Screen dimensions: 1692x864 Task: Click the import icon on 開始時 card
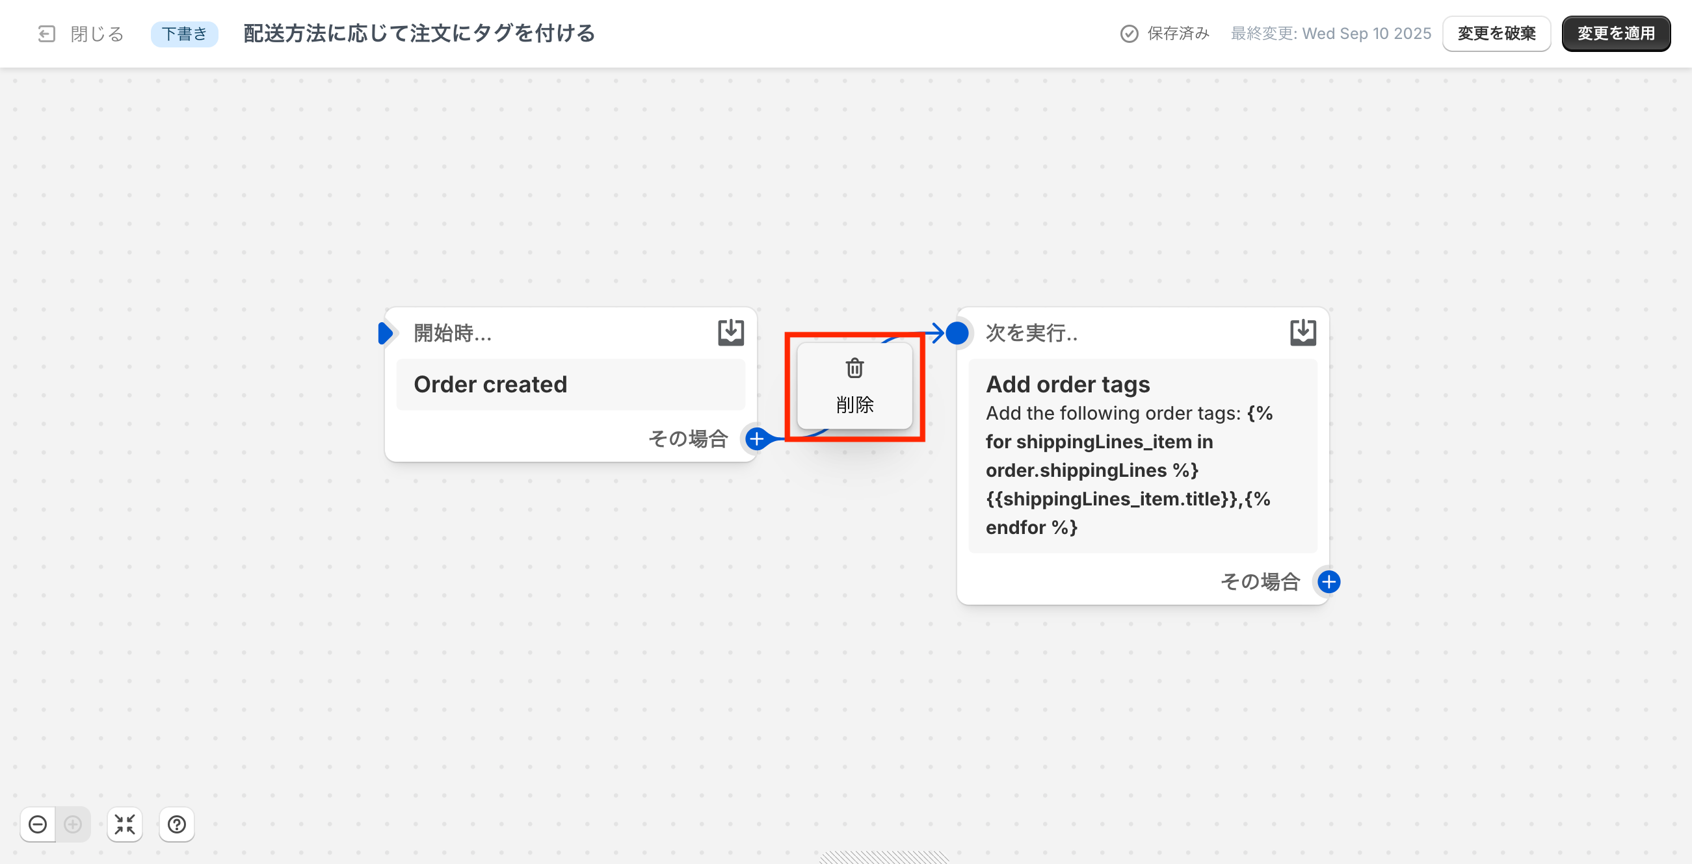click(730, 333)
